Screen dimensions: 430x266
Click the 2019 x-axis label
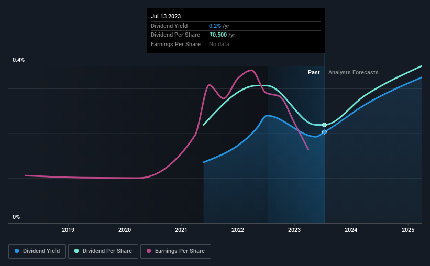(x=68, y=230)
